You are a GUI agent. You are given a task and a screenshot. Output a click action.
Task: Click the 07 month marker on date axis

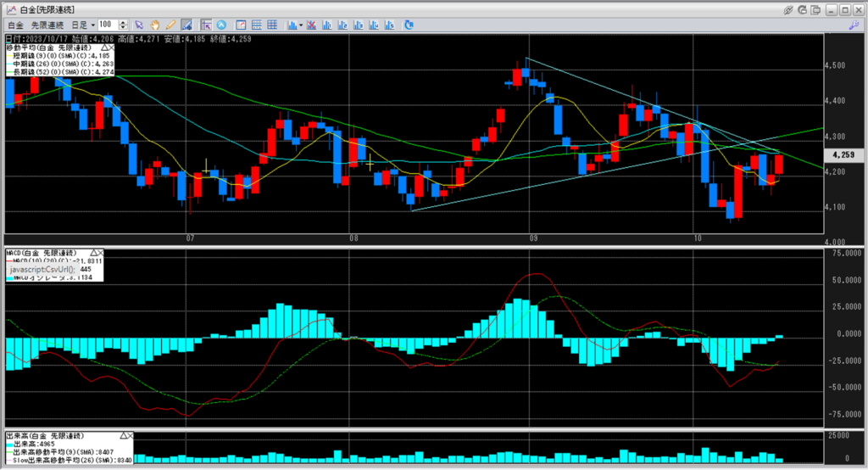(x=190, y=238)
